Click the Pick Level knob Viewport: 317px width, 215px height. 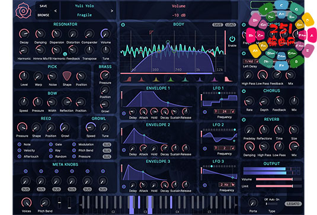click(x=24, y=76)
